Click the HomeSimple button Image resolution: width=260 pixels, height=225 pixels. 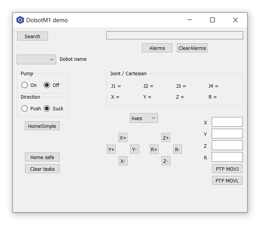42,126
